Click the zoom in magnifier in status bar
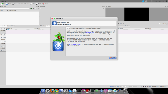This screenshot has width=168, height=94. pos(138,87)
